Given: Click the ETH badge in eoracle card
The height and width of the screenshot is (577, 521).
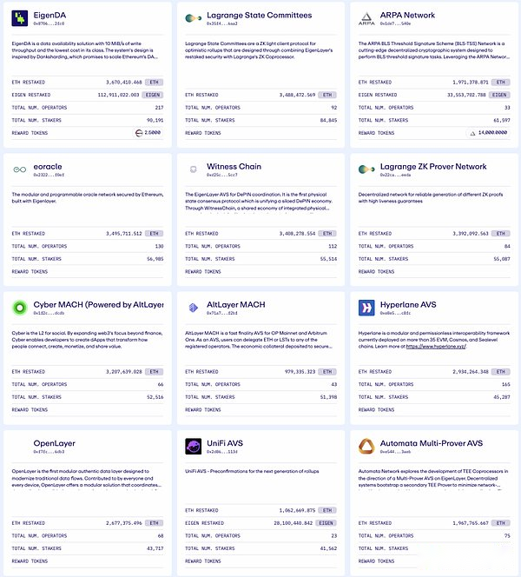Looking at the screenshot, I should click(x=154, y=234).
